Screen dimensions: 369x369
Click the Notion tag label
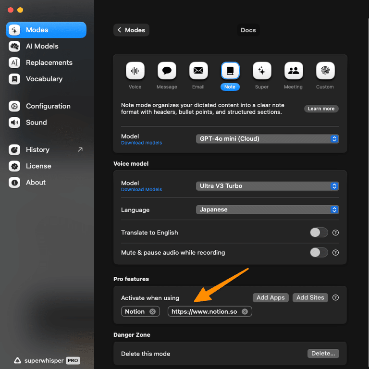tap(135, 311)
